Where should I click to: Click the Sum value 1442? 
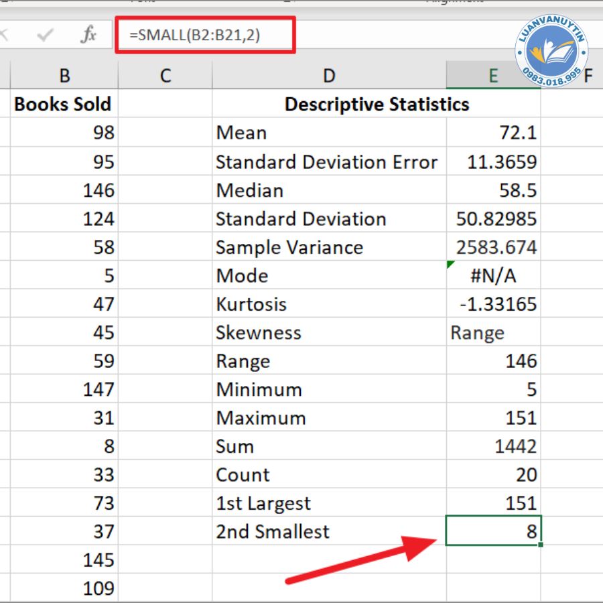tap(494, 446)
